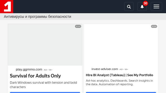This screenshot has width=166, height=93.
Task: Click Survival for Adults Only headline
Action: pyautogui.click(x=35, y=76)
